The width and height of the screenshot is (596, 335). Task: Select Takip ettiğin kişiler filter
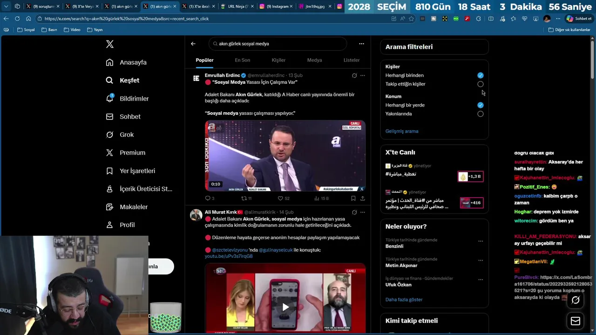click(481, 84)
